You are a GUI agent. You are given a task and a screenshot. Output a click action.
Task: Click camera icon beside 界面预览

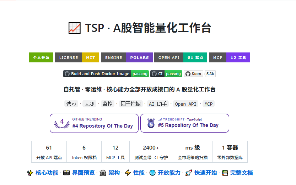66,173
